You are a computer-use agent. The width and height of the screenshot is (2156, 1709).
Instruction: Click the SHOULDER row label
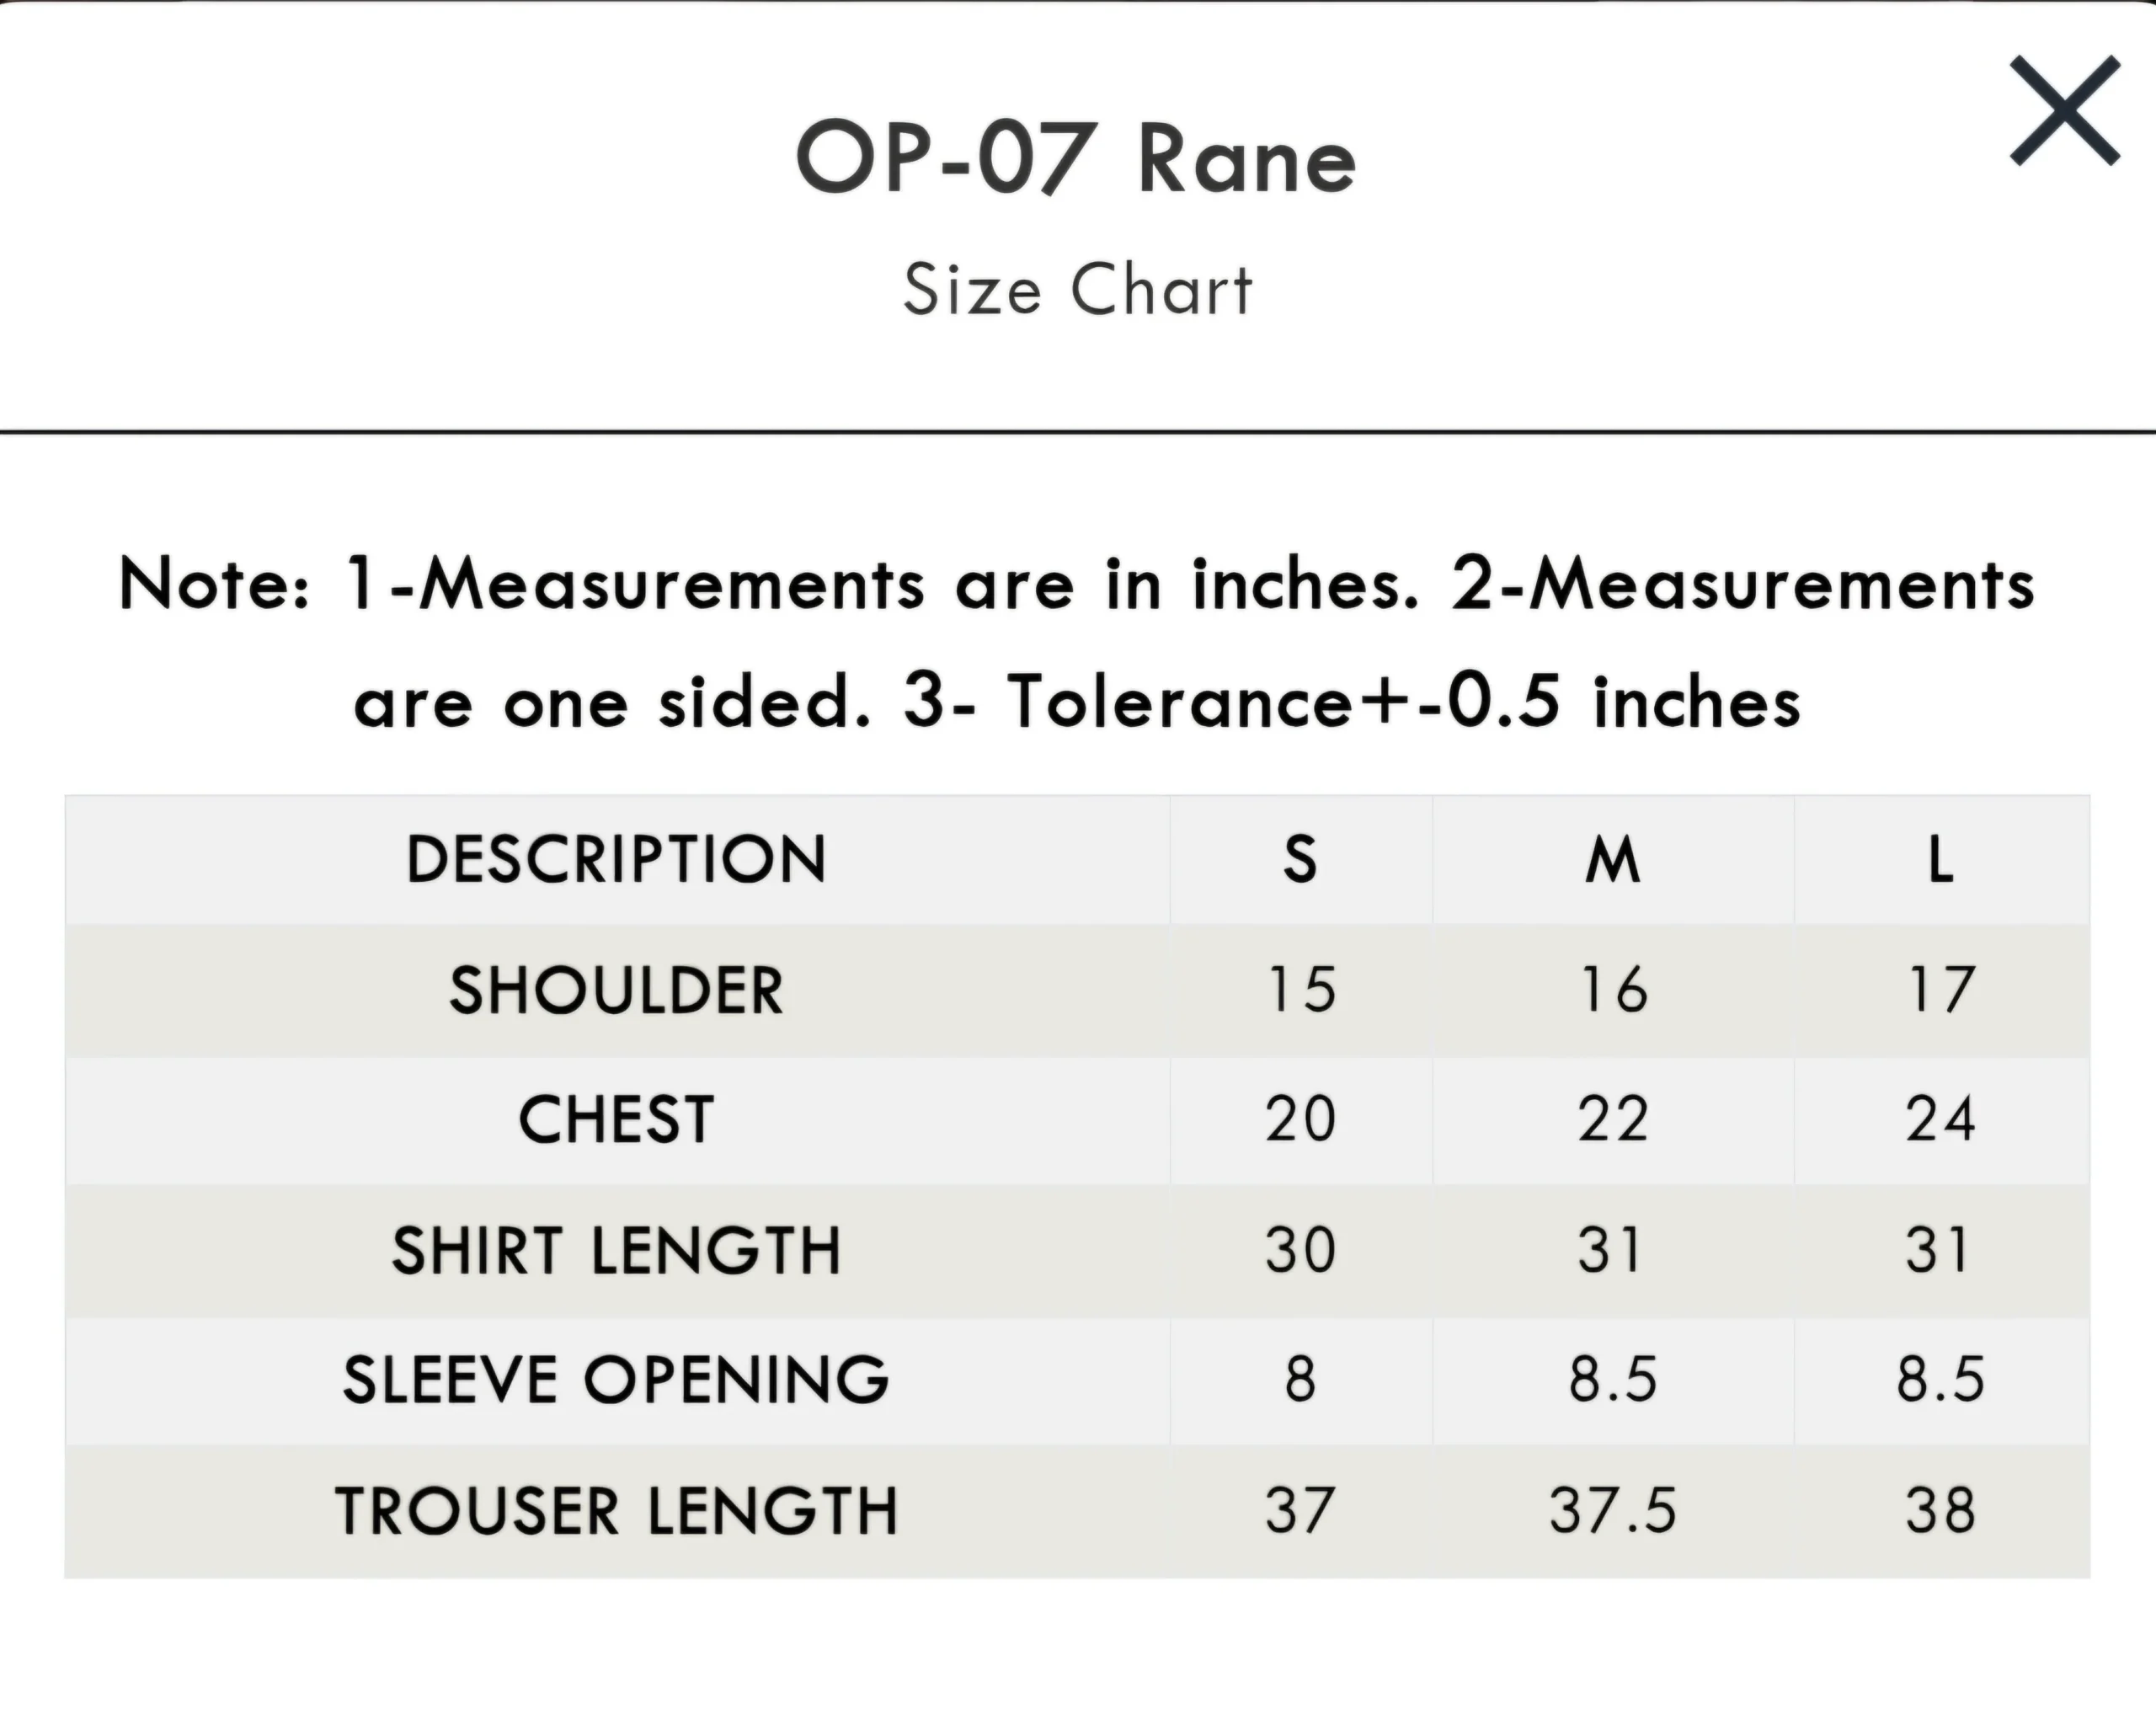[616, 990]
